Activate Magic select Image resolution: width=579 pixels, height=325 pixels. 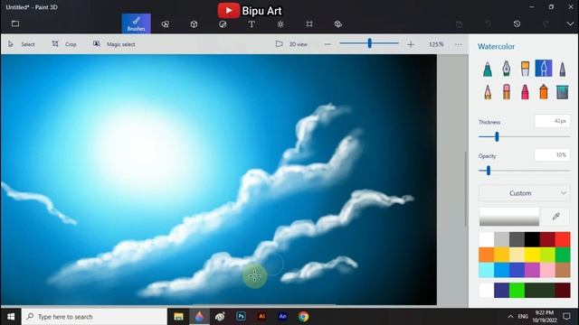pyautogui.click(x=114, y=44)
